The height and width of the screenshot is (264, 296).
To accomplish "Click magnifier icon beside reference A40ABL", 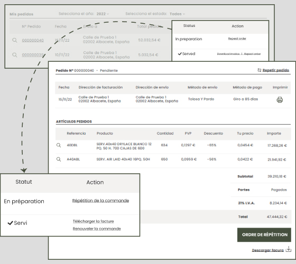I will coord(59,159).
